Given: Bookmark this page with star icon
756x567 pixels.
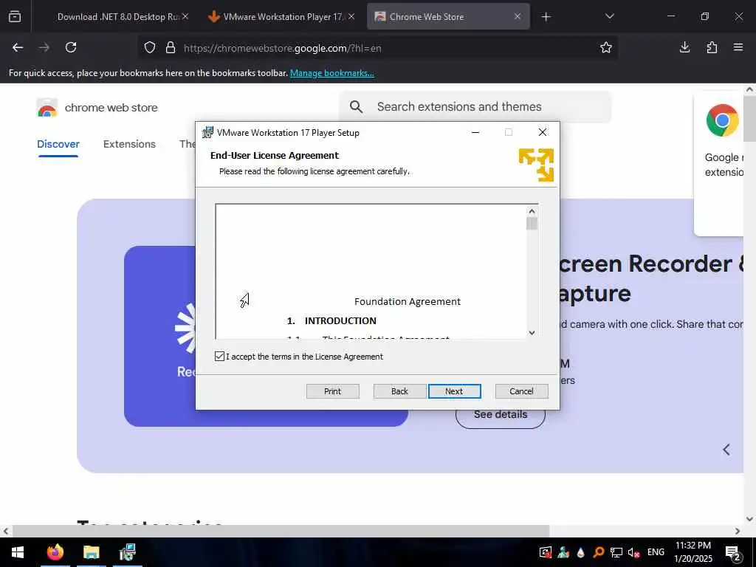Looking at the screenshot, I should [606, 47].
